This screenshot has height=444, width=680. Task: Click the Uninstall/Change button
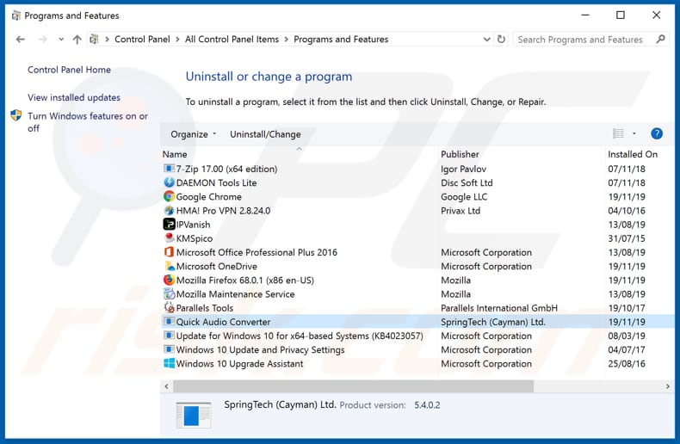(265, 134)
